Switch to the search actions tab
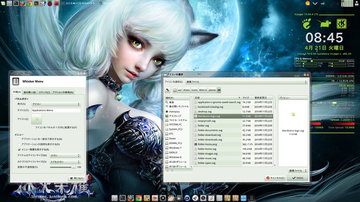360x202 pixels. click(63, 92)
